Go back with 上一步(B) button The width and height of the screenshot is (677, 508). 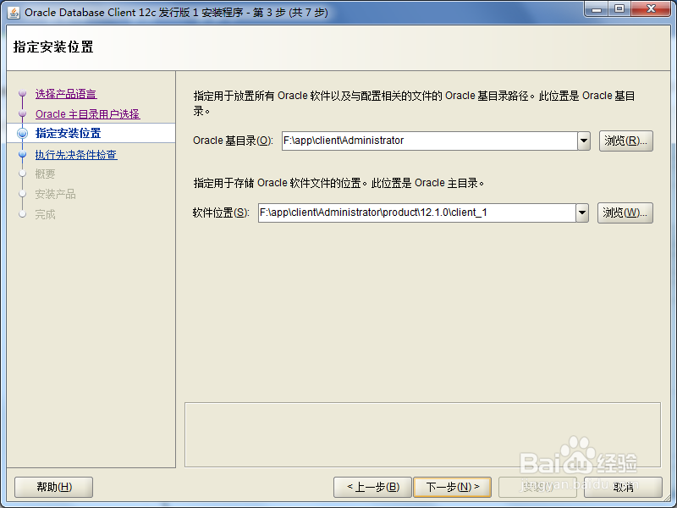(373, 488)
